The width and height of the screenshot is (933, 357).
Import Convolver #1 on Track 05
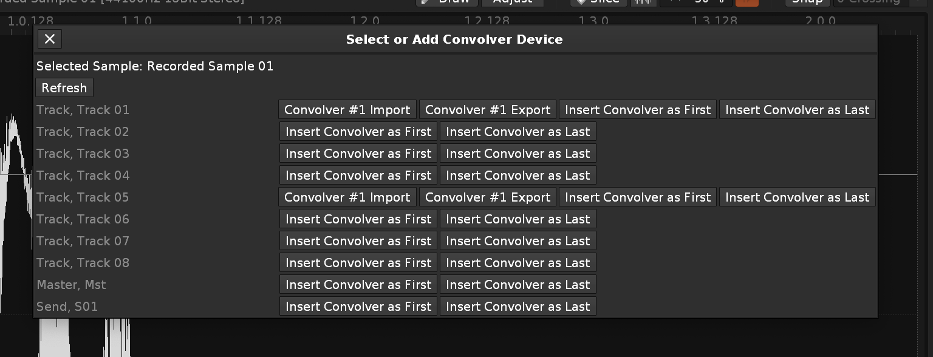coord(347,197)
